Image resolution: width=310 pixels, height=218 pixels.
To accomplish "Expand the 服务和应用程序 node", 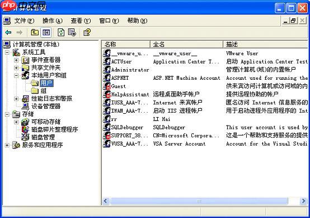I will [x=7, y=146].
